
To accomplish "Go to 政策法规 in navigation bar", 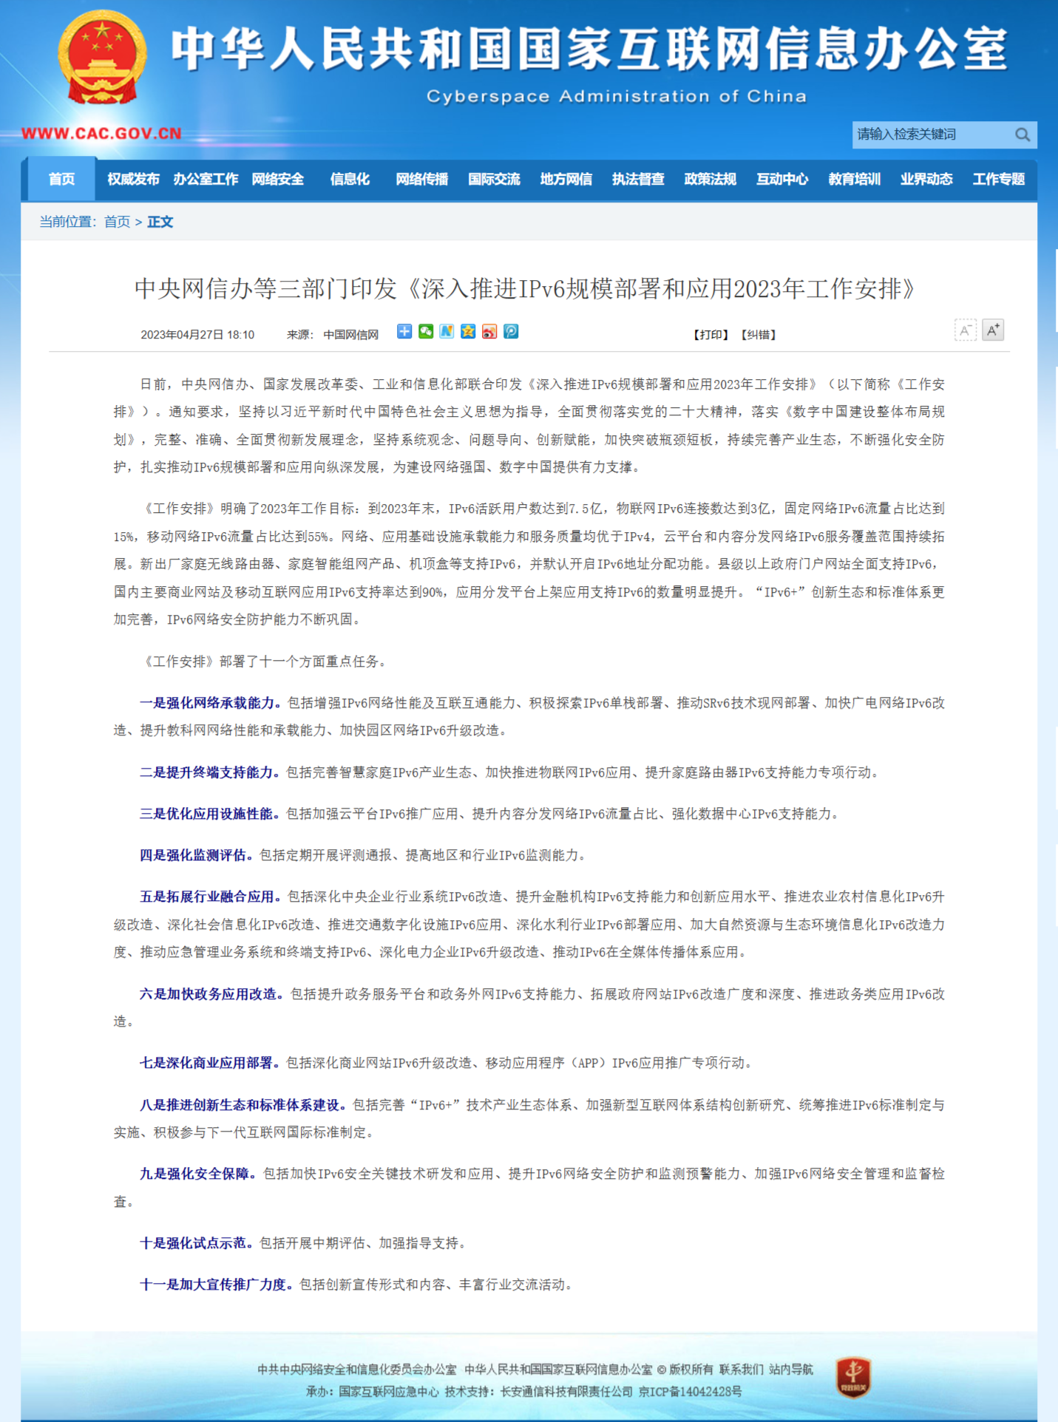I will [x=710, y=179].
